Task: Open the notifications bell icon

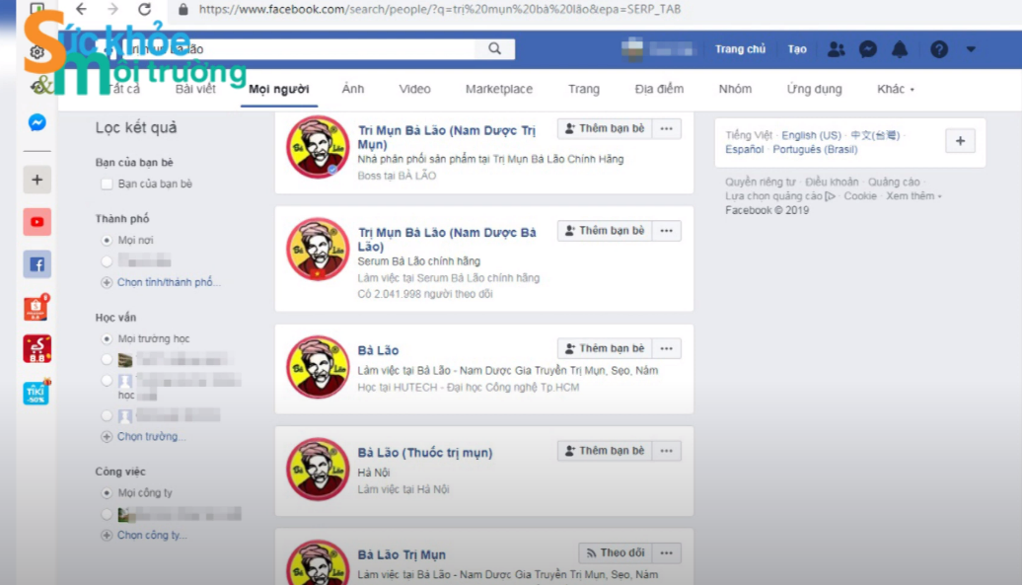Action: 900,49
